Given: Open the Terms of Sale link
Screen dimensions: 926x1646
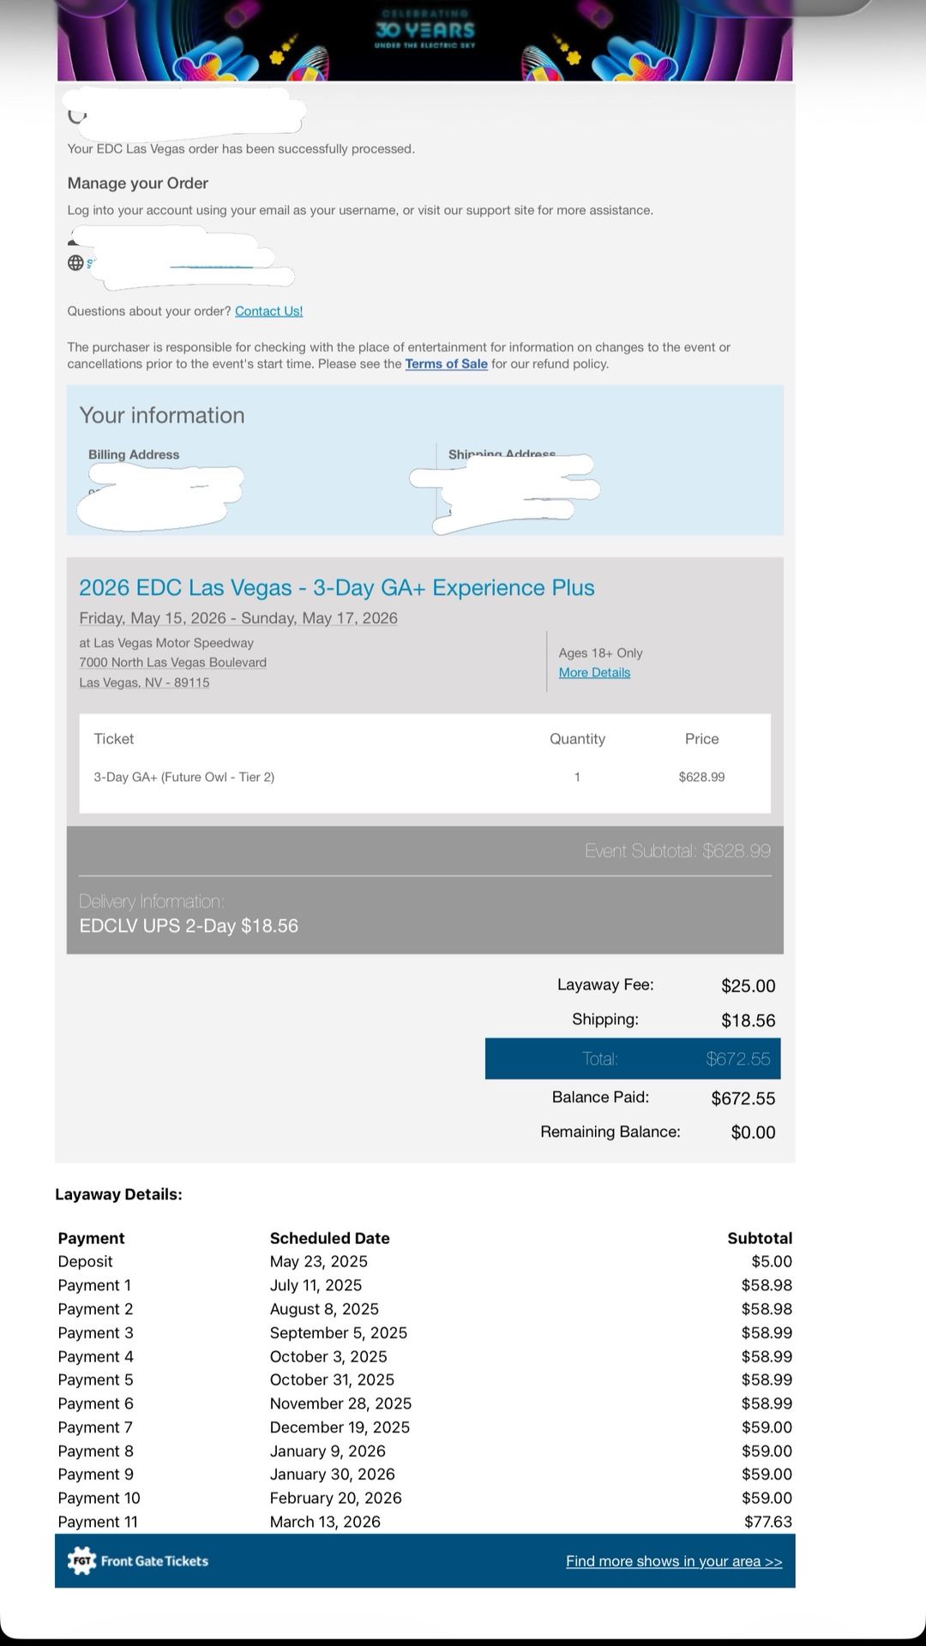Looking at the screenshot, I should click(x=446, y=364).
